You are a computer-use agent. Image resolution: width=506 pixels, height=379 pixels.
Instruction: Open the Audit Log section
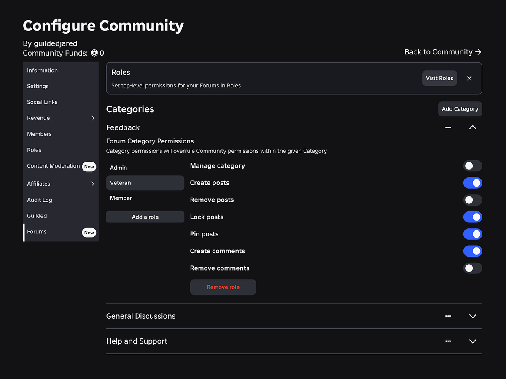tap(40, 200)
